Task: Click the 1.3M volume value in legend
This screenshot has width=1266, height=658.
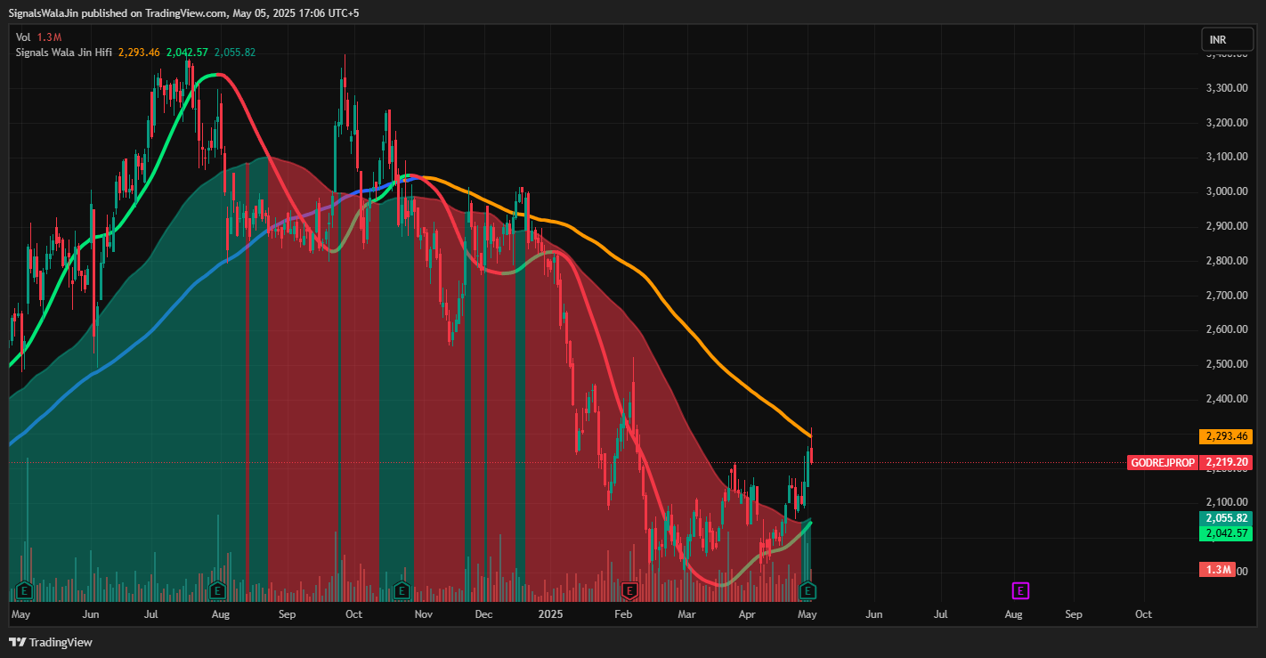Action: point(49,37)
